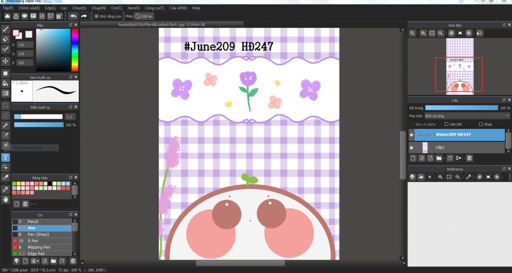Open the cloud icon in top toolbar
This screenshot has width=512, height=273.
(7, 16)
